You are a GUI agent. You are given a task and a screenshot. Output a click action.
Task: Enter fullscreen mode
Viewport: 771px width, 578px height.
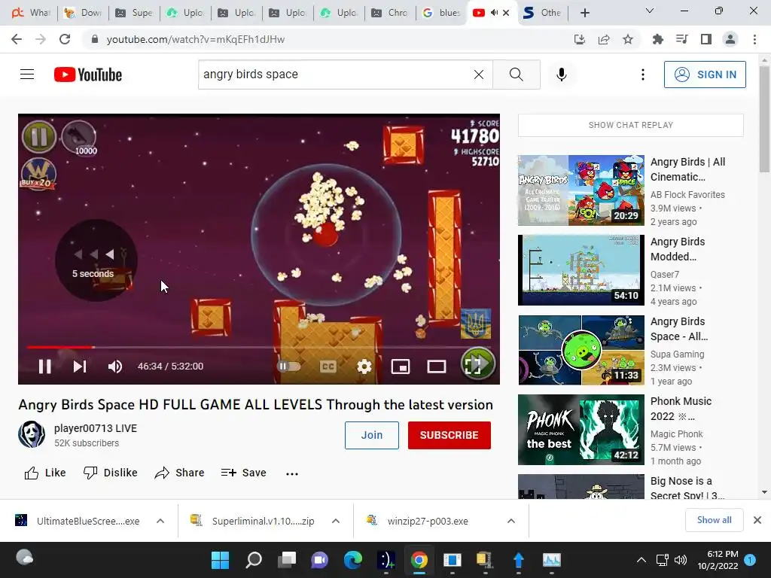(473, 367)
